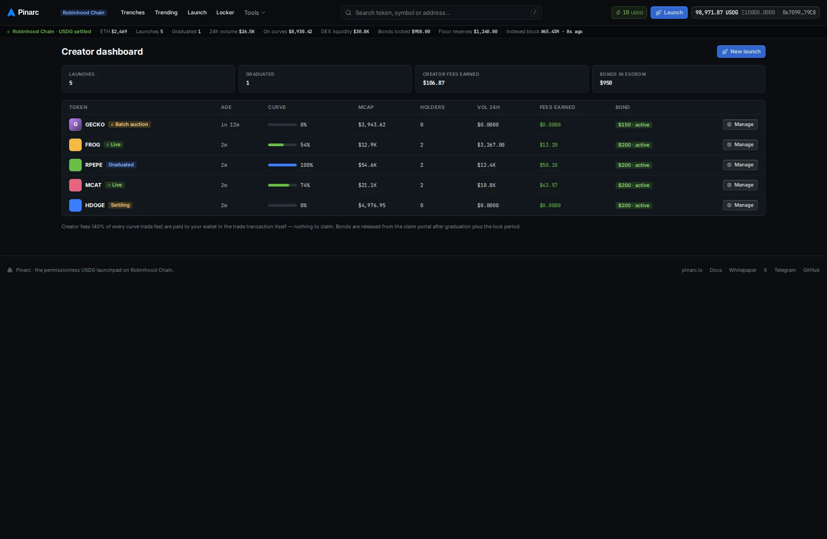Manage the FROG token
Screen dimensions: 827x539
[740, 145]
